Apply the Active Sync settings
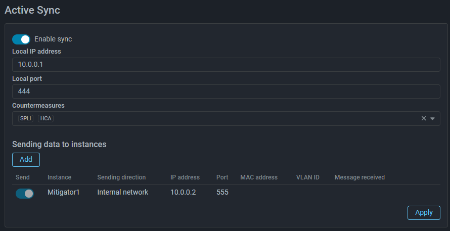 point(424,213)
